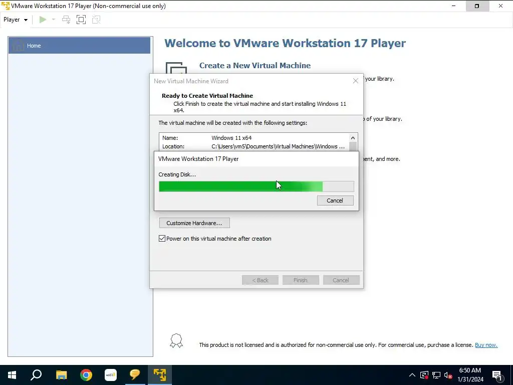Click the Unity mode toolbar icon
Screen dimensions: 513x385
click(x=96, y=20)
